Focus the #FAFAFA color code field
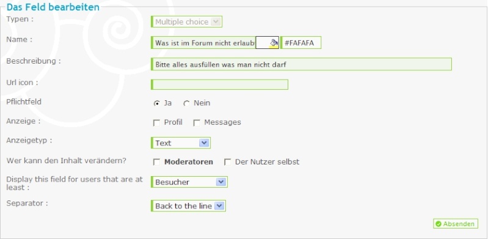This screenshot has width=488, height=239. click(300, 43)
